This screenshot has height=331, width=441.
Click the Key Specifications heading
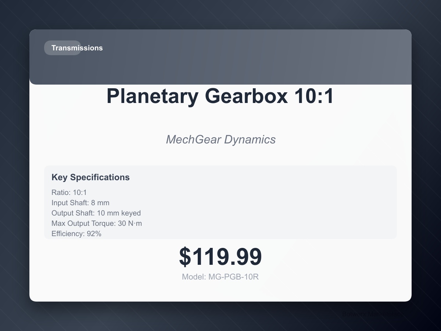[90, 177]
